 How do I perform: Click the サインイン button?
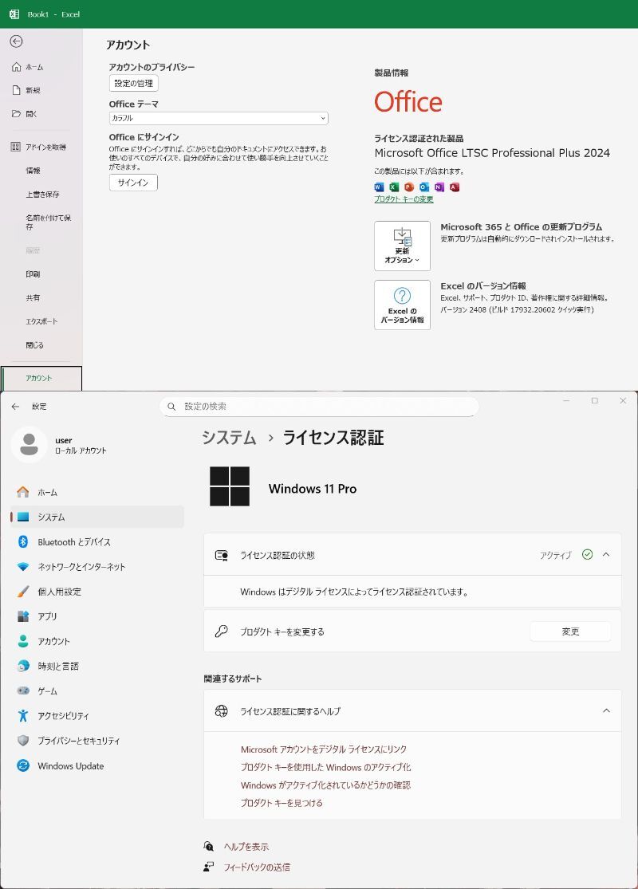coord(133,183)
